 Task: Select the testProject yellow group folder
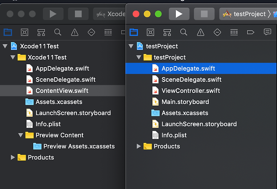tap(201, 57)
